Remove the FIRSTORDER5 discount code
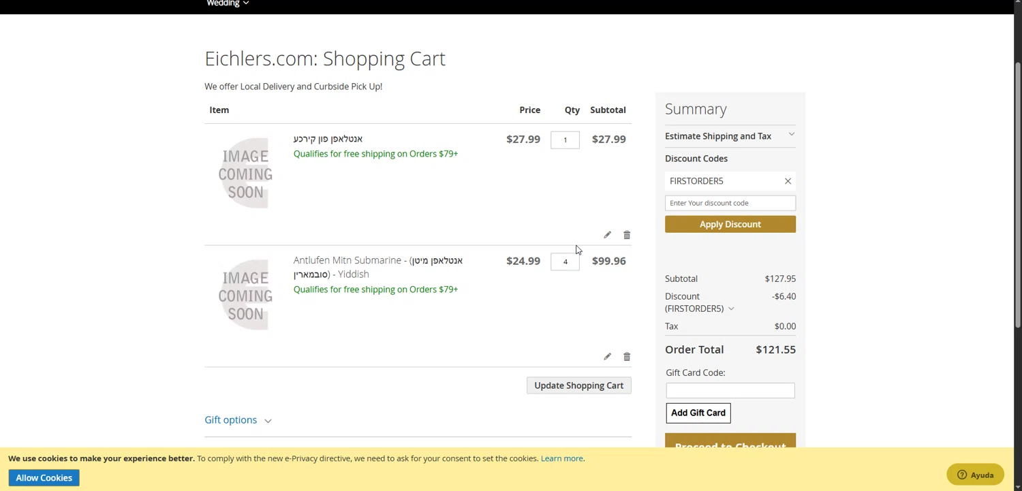Screen dimensions: 1022x491 click(x=788, y=181)
